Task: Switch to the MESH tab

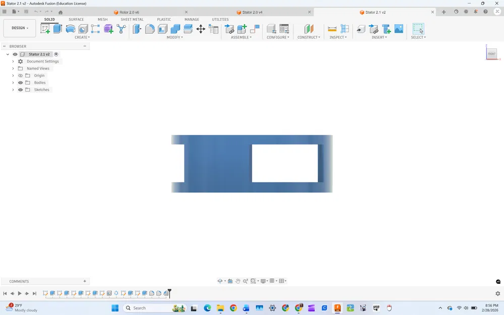Action: (x=102, y=19)
